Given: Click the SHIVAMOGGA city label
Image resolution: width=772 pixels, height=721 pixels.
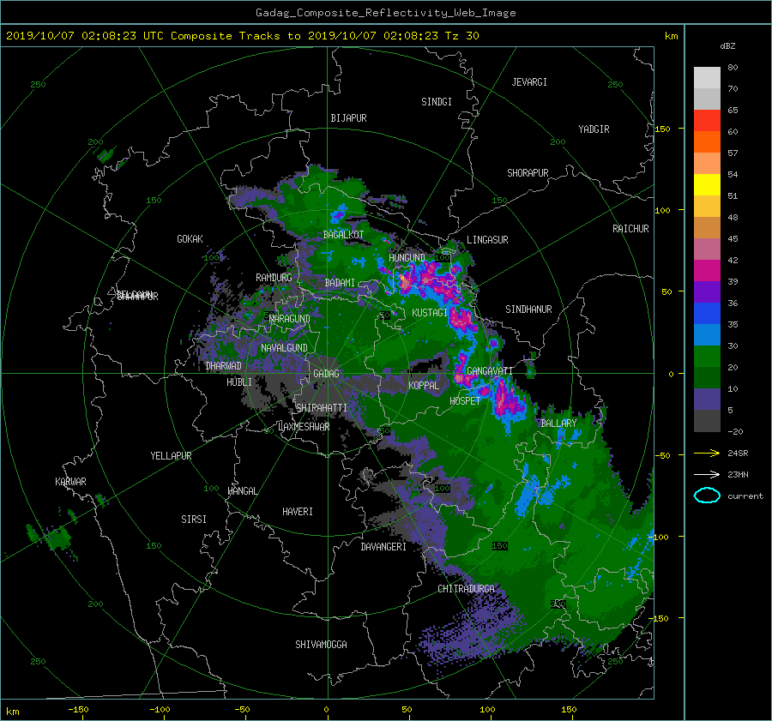Looking at the screenshot, I should point(321,645).
